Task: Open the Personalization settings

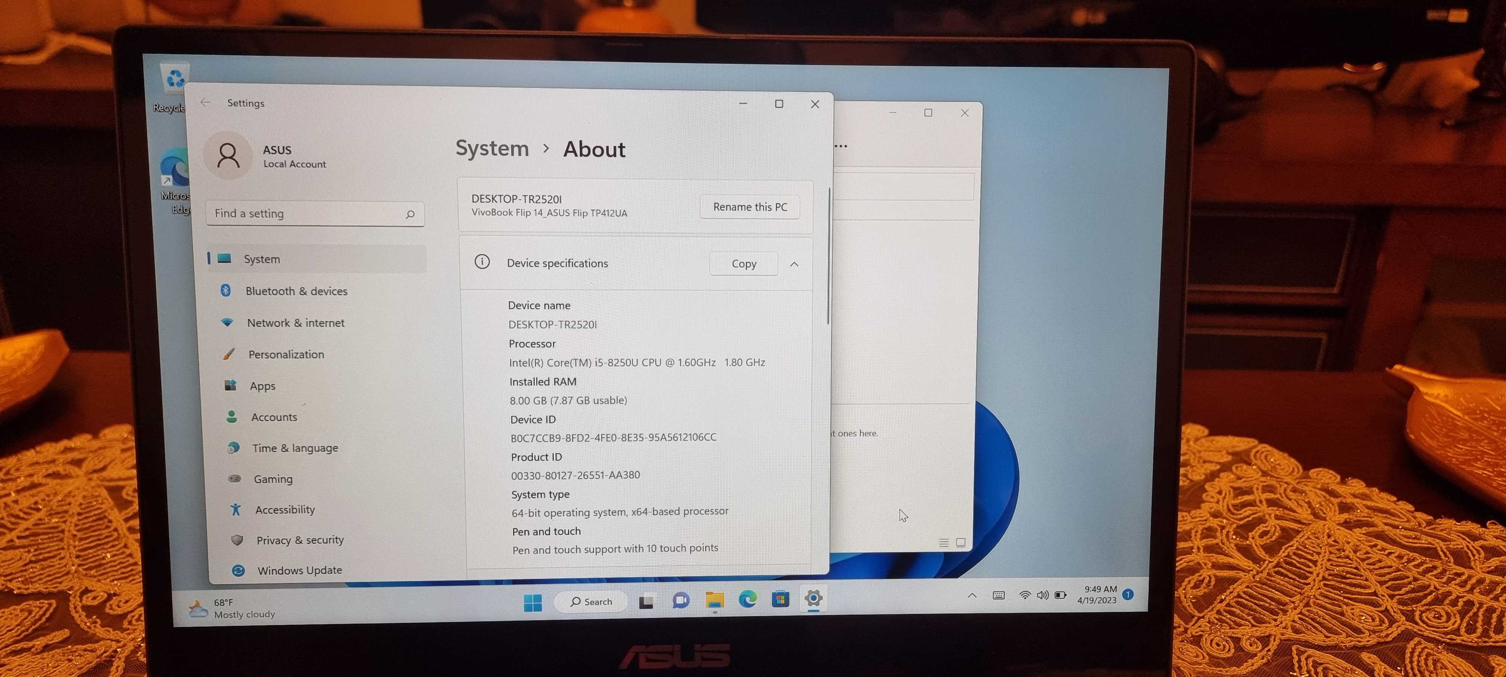Action: [286, 354]
